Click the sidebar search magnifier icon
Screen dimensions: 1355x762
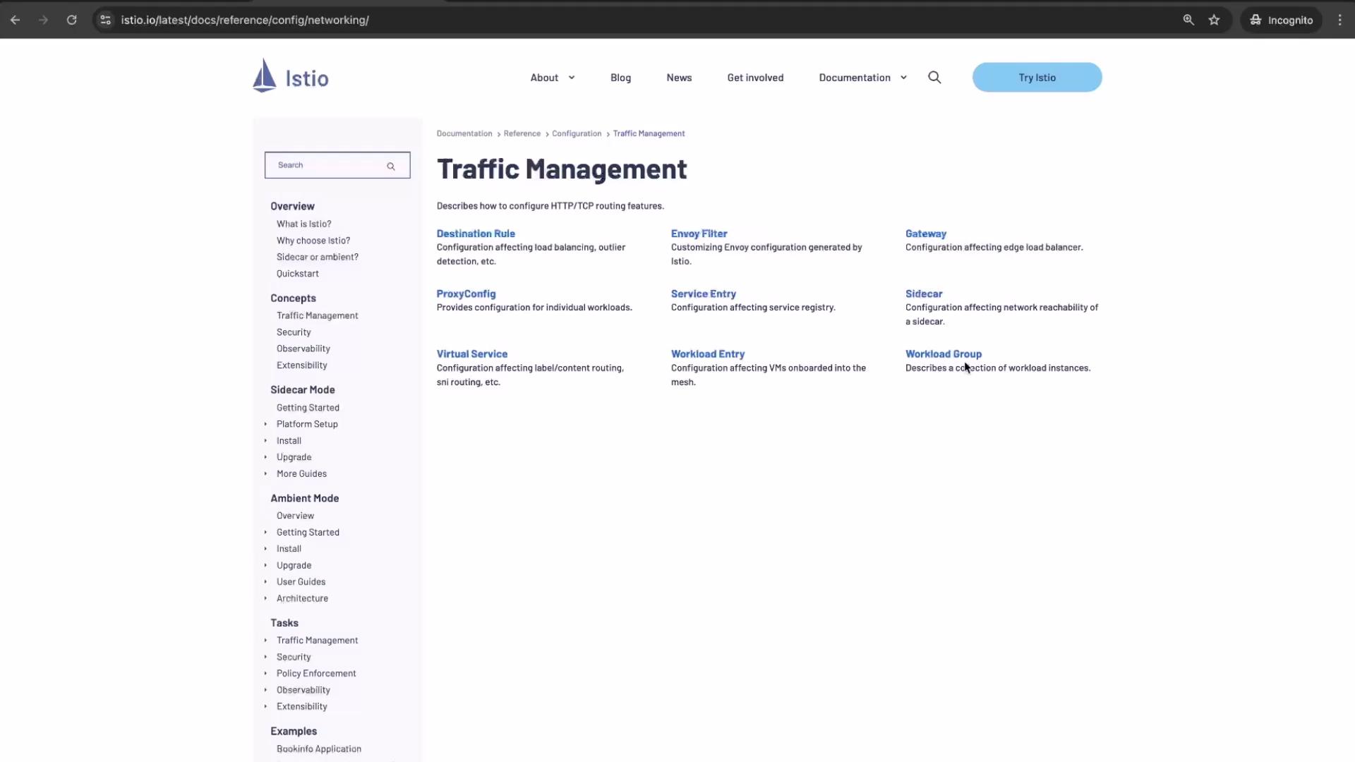pyautogui.click(x=391, y=167)
